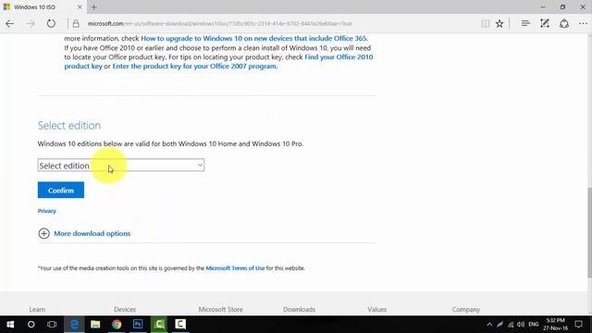Open the Privacy link

pos(47,211)
